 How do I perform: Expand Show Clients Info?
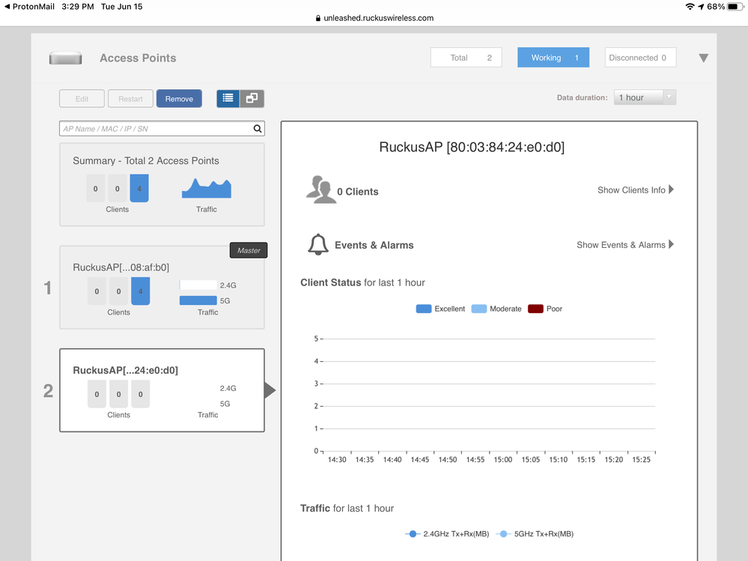[636, 190]
